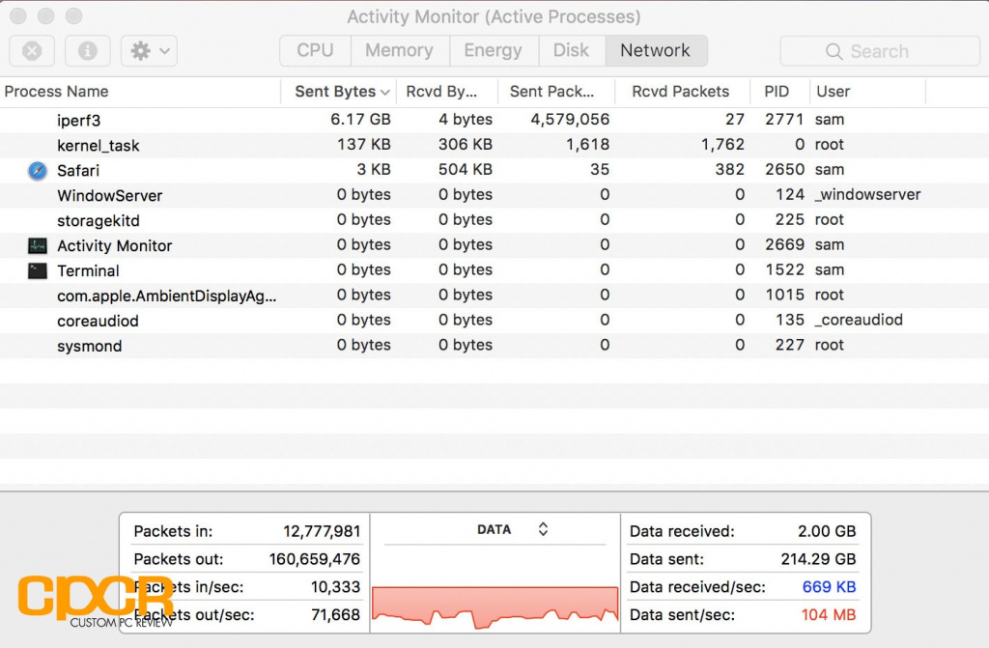Switch to the Memory tab
Image resolution: width=989 pixels, height=648 pixels.
pos(398,51)
